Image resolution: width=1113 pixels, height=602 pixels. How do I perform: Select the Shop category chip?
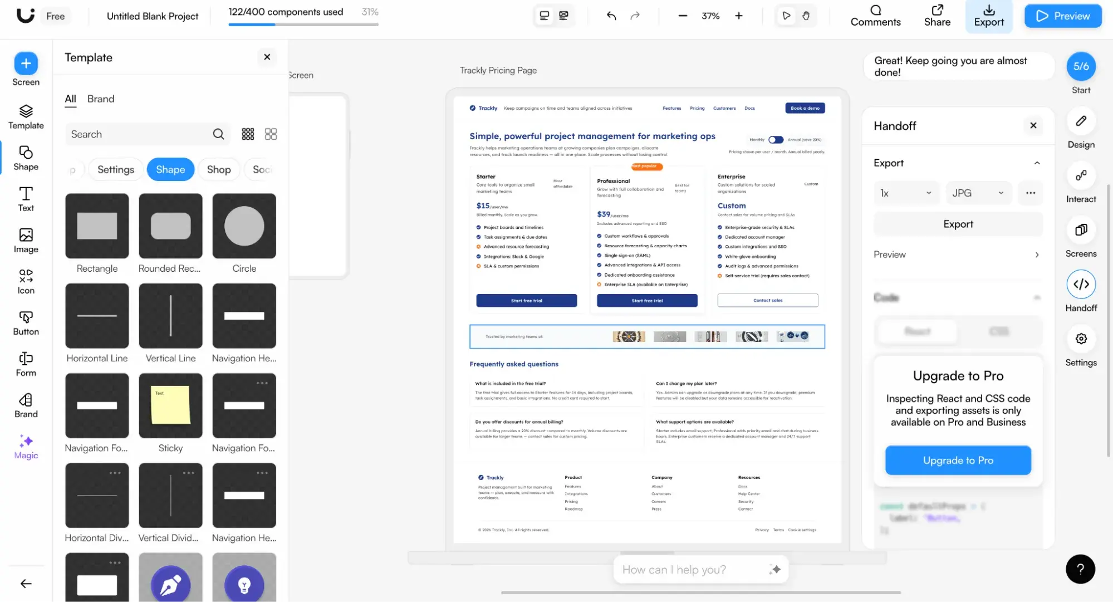219,170
